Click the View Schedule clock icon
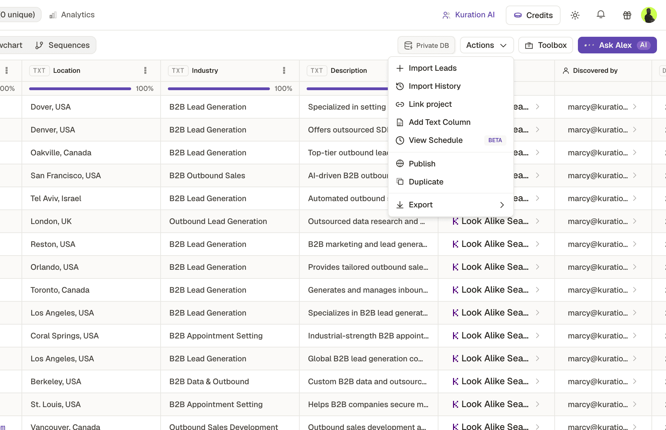666x430 pixels. [400, 140]
